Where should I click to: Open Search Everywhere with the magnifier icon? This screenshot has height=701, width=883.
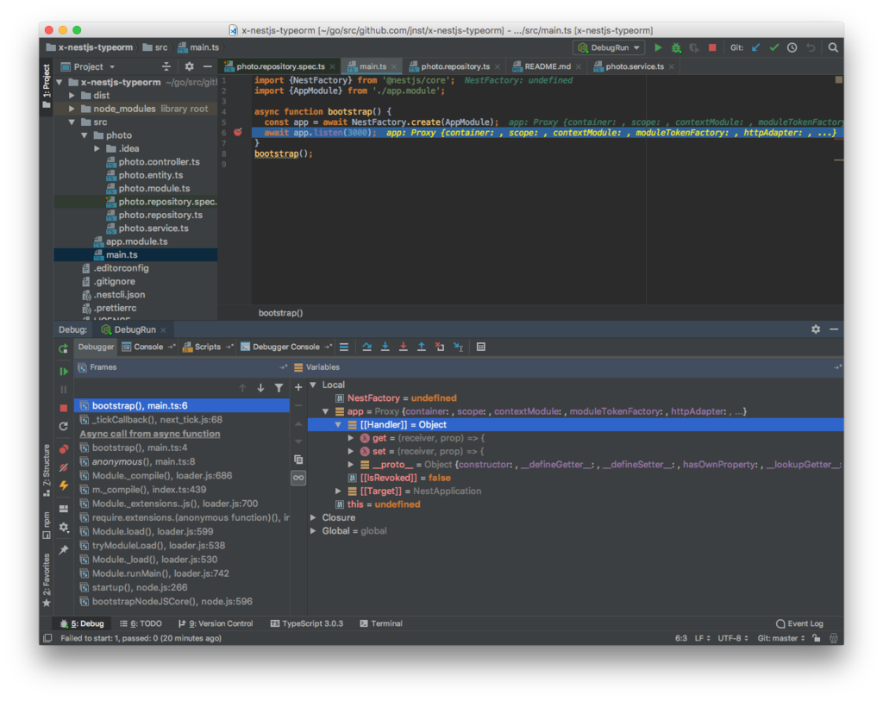tap(833, 47)
